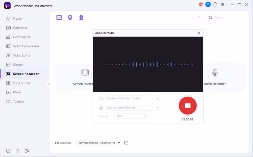Click the microphone recorder icon in top toolbar

click(81, 18)
